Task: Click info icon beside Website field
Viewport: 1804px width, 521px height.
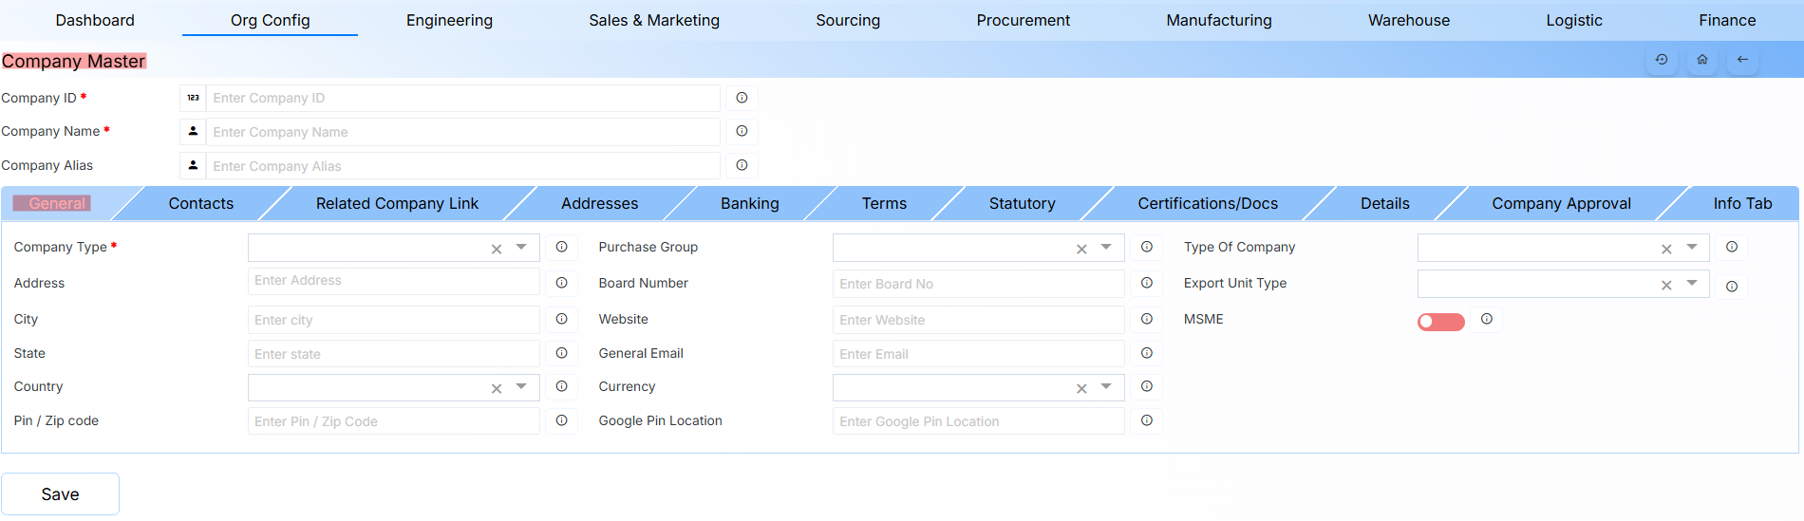Action: [1146, 320]
